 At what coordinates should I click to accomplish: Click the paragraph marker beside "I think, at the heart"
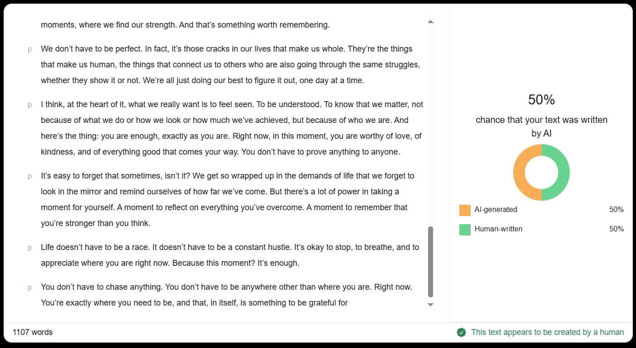point(30,105)
